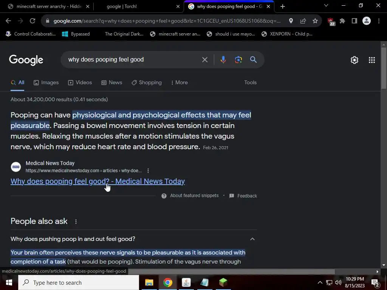The width and height of the screenshot is (387, 290).
Task: Open the notifications center showing 2
Action: pos(375,283)
